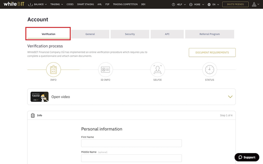Click the First Name input field
Viewport: 263px width, 164px height.
[131, 143]
